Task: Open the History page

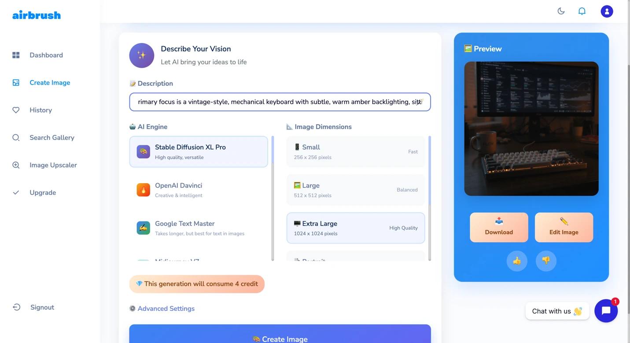Action: [41, 110]
